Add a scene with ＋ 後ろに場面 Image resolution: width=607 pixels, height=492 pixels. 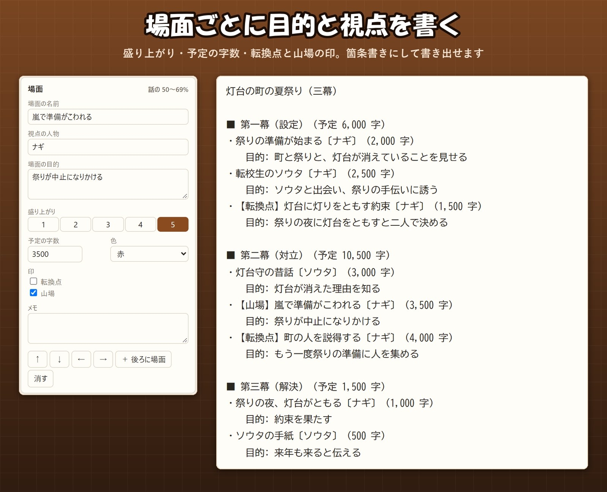coord(143,359)
